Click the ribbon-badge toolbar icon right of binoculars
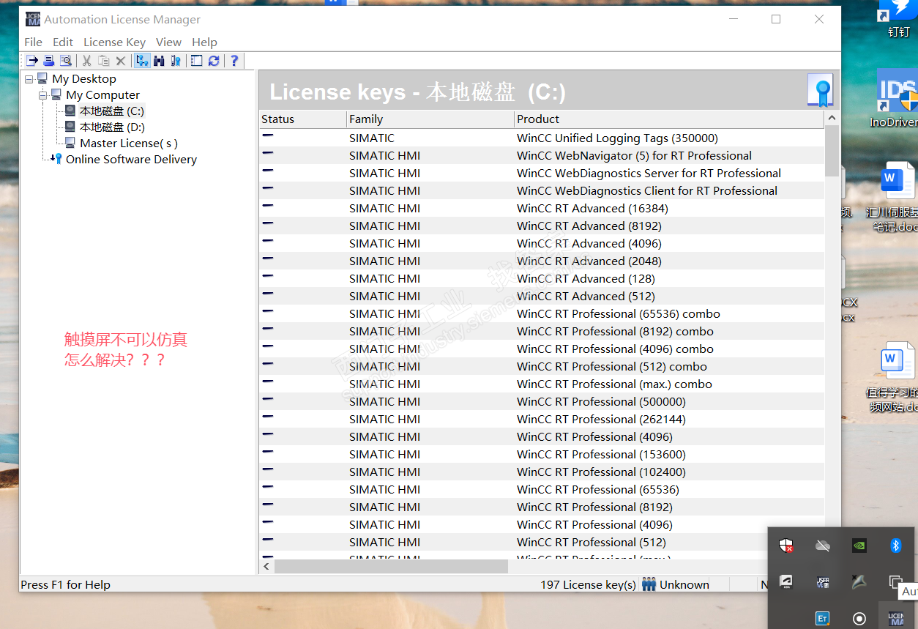The height and width of the screenshot is (629, 918). (x=176, y=61)
